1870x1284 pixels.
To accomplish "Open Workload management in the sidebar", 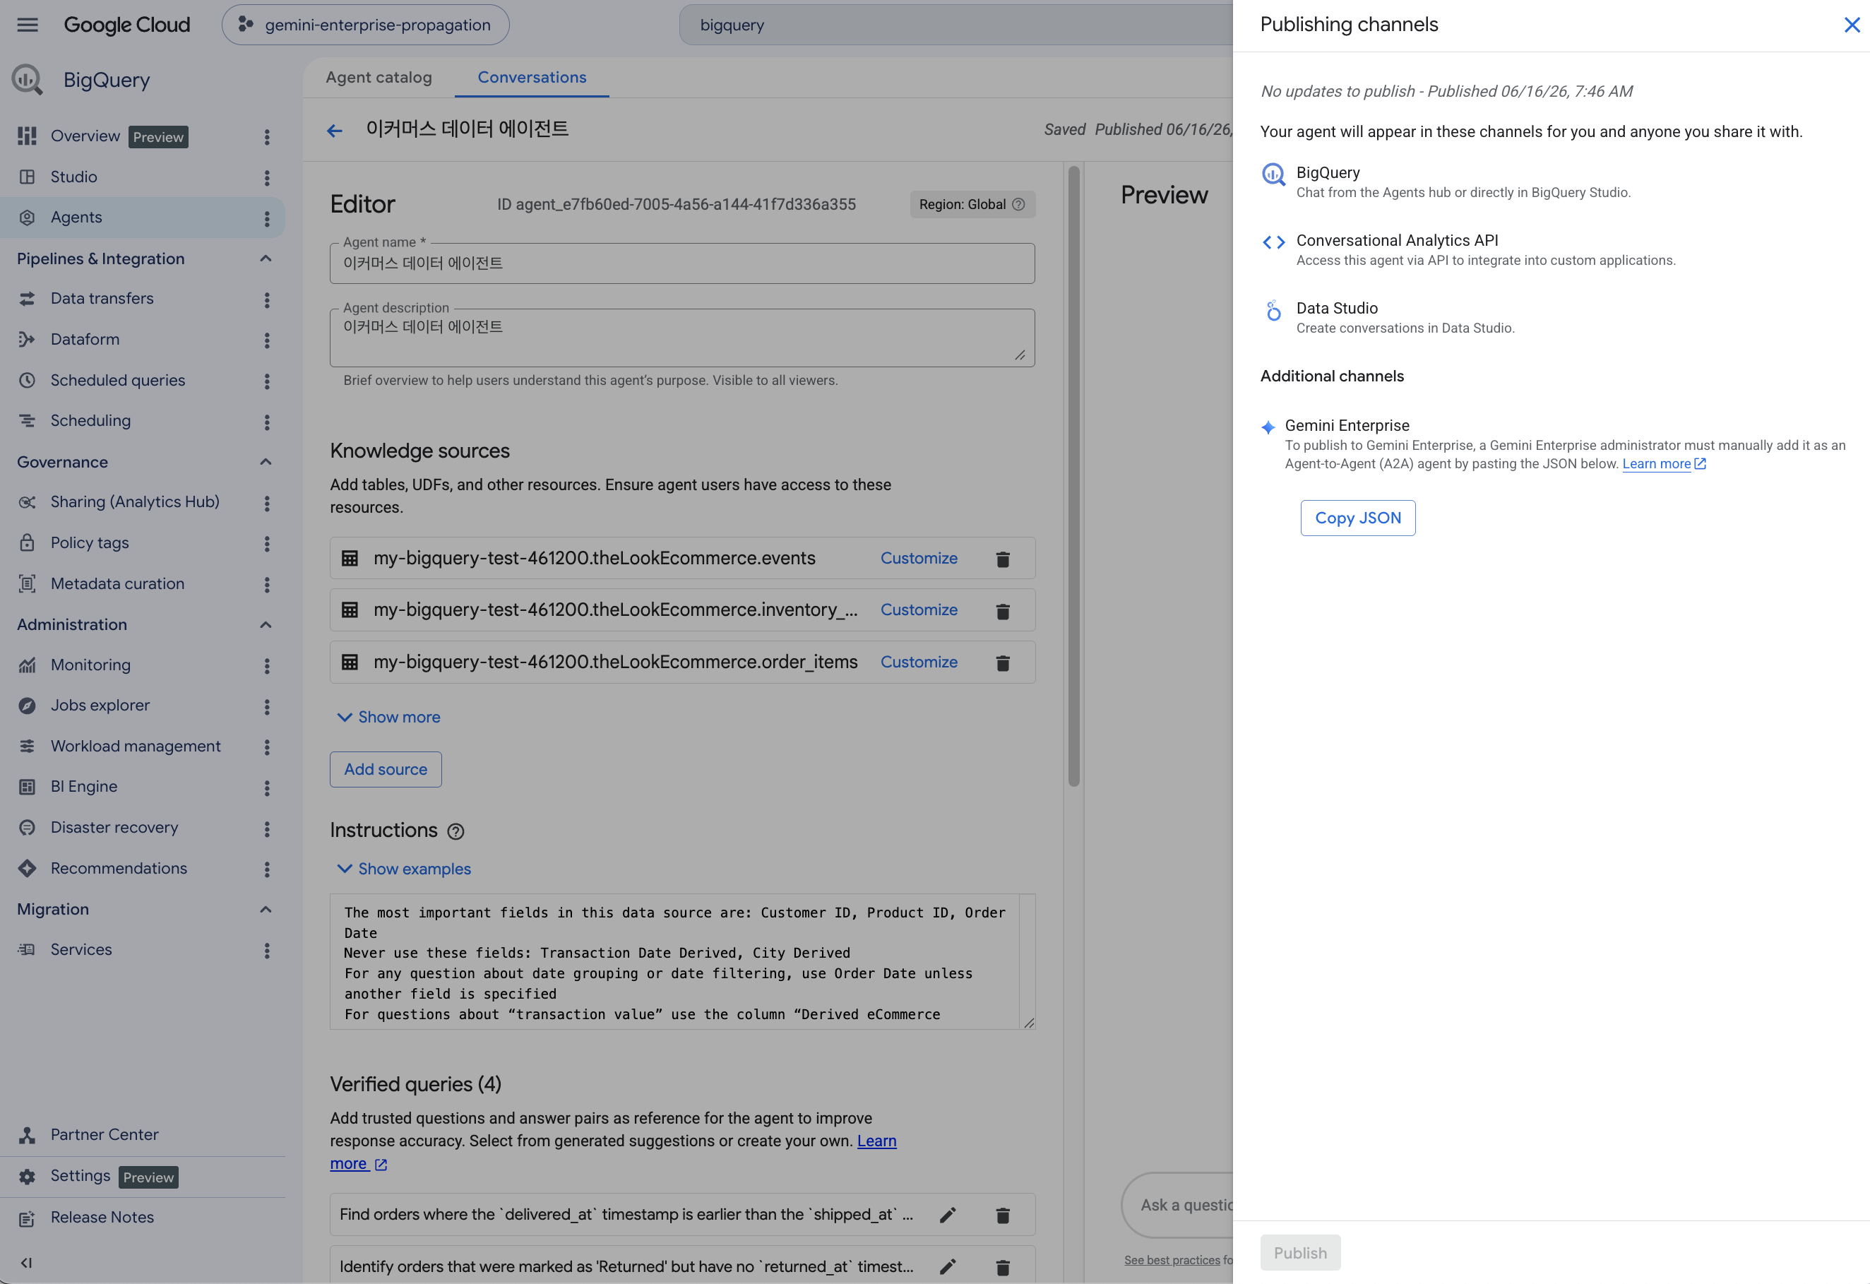I will (x=135, y=747).
